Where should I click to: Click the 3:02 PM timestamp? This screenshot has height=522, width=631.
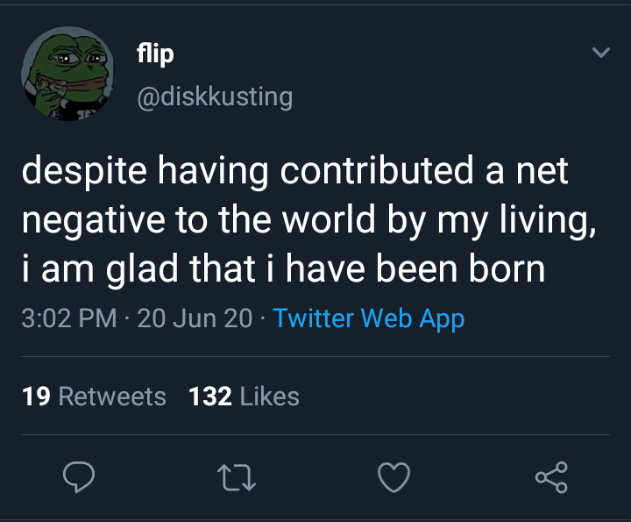click(69, 318)
